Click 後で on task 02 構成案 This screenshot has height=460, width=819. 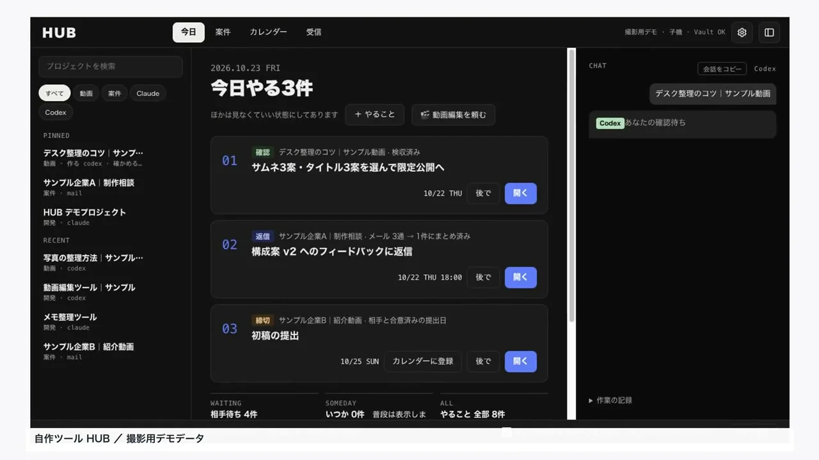click(483, 277)
